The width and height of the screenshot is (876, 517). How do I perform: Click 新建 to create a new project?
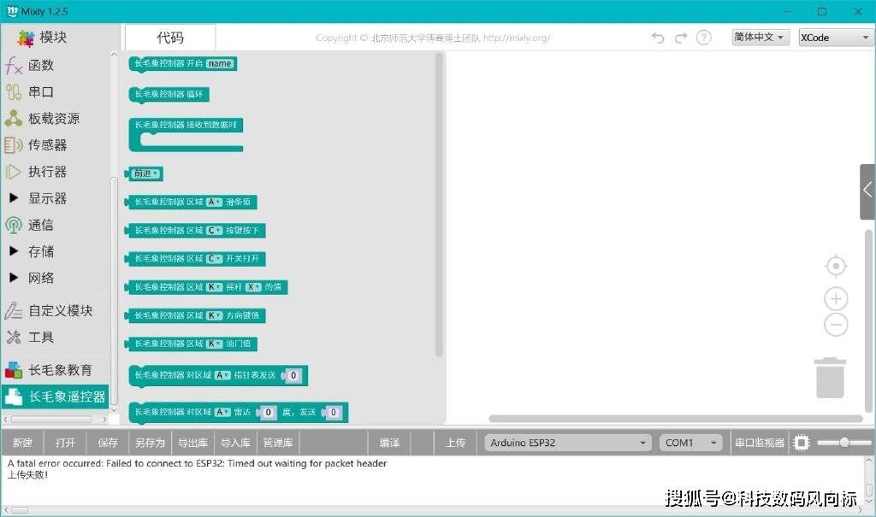[x=22, y=443]
